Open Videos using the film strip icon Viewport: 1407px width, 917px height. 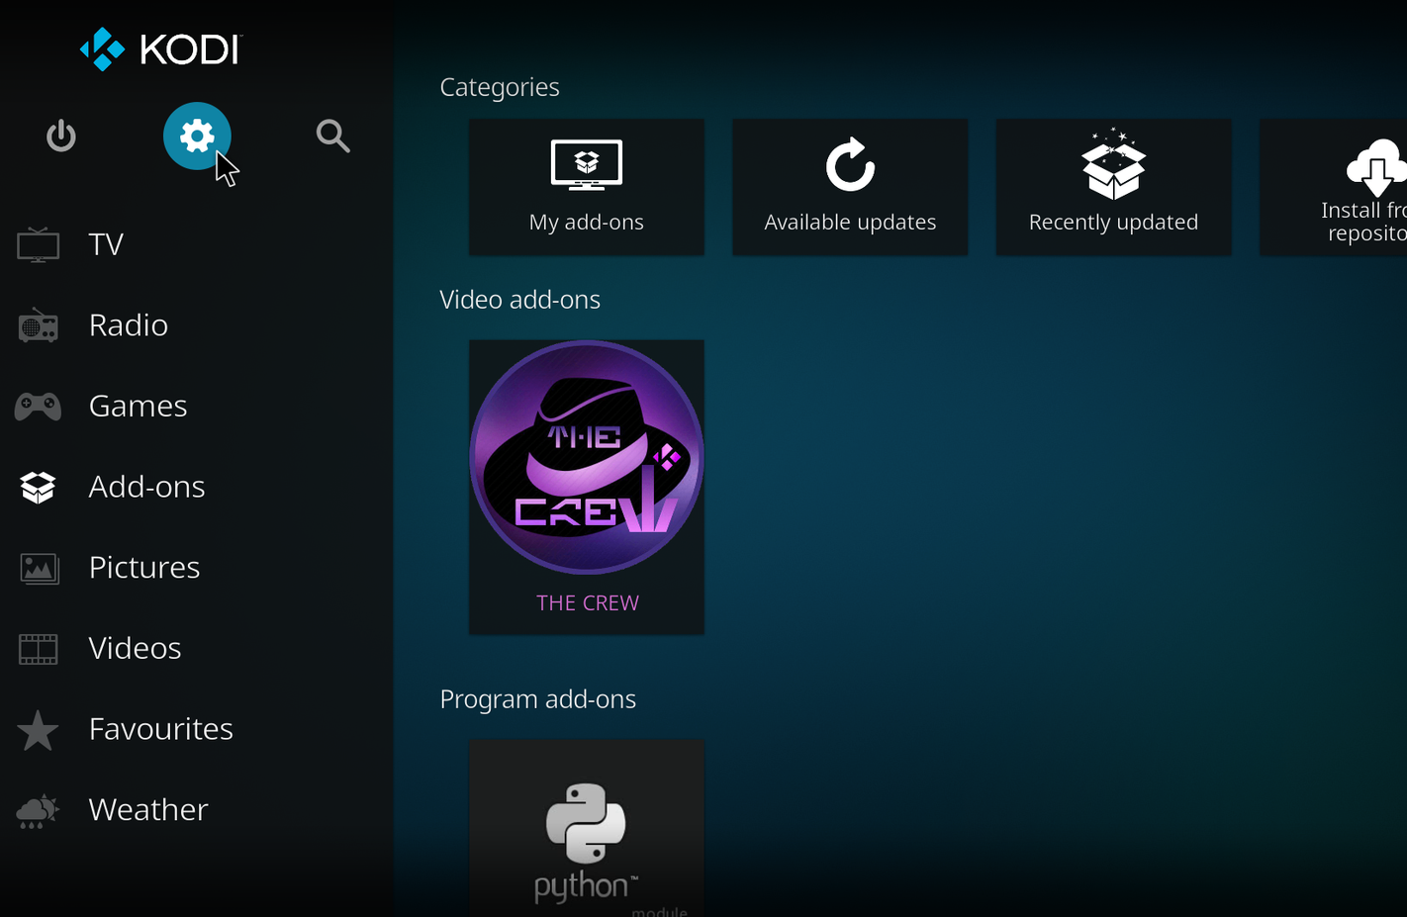point(38,648)
